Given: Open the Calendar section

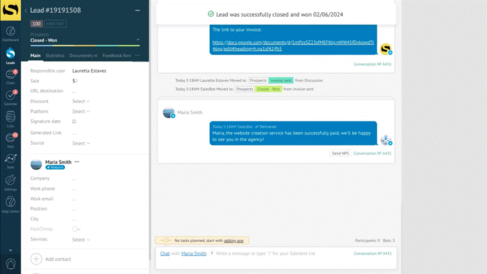Looking at the screenshot, I should pyautogui.click(x=10, y=98).
